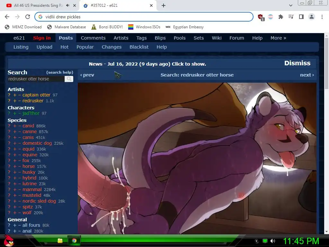
Task: Open the Angry Birds start button
Action: pyautogui.click(x=9, y=241)
